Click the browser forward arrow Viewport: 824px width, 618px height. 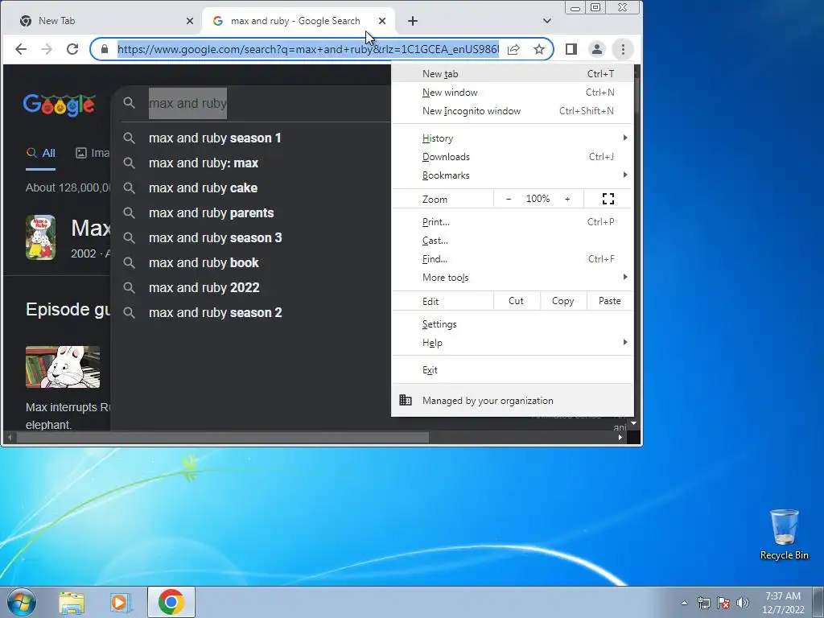(47, 49)
